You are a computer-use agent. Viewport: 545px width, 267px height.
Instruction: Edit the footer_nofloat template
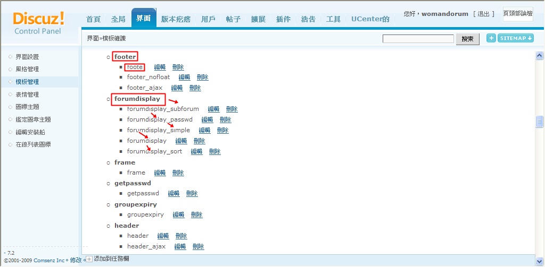pyautogui.click(x=184, y=77)
